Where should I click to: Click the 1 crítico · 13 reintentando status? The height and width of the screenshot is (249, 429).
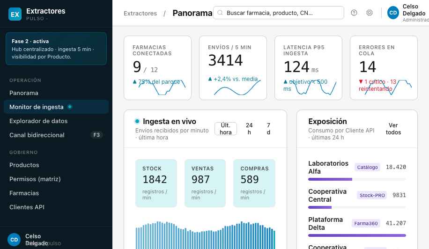[377, 85]
